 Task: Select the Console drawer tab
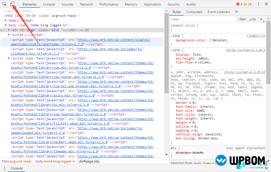[17, 168]
